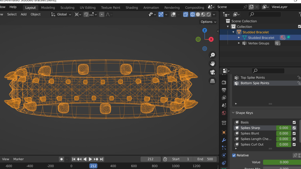
Task: Adjust the shape key Value slider
Action: (282, 162)
